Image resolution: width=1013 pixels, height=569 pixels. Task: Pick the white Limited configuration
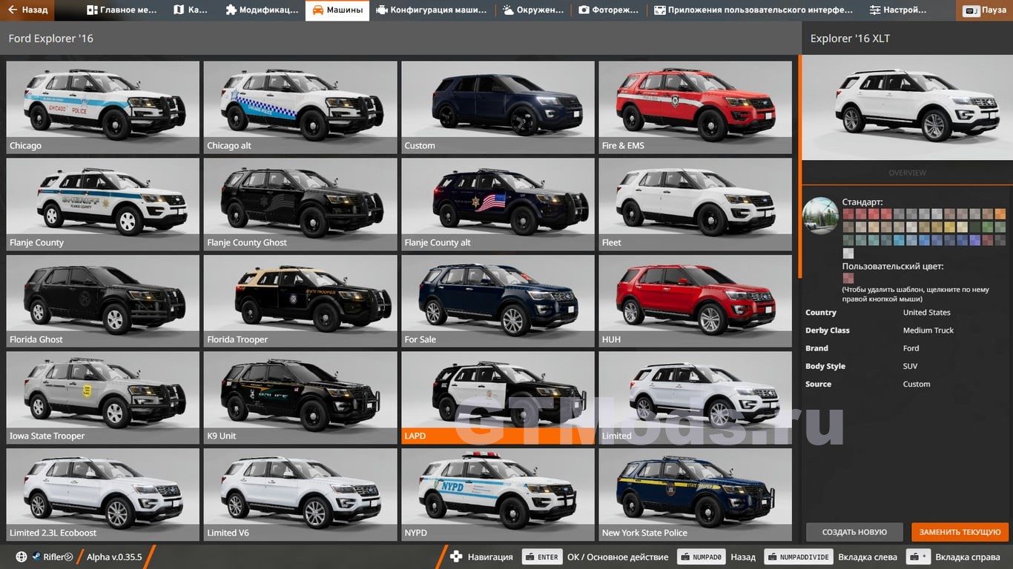coord(696,398)
